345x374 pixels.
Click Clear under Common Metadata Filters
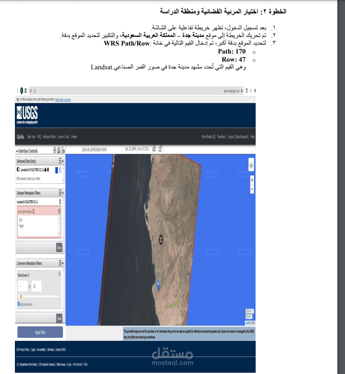click(x=59, y=318)
